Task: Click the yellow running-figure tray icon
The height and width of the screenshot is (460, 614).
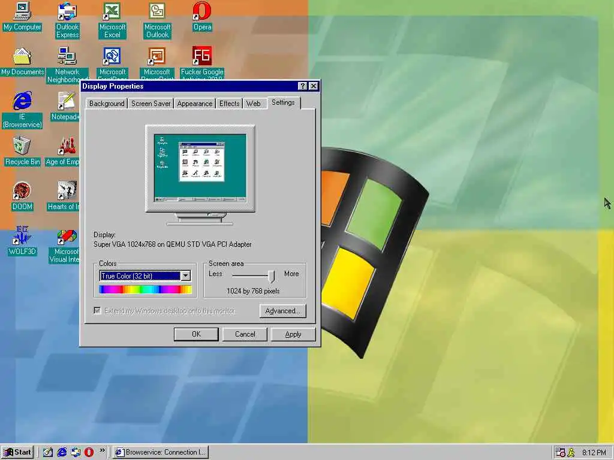Action: tap(571, 452)
